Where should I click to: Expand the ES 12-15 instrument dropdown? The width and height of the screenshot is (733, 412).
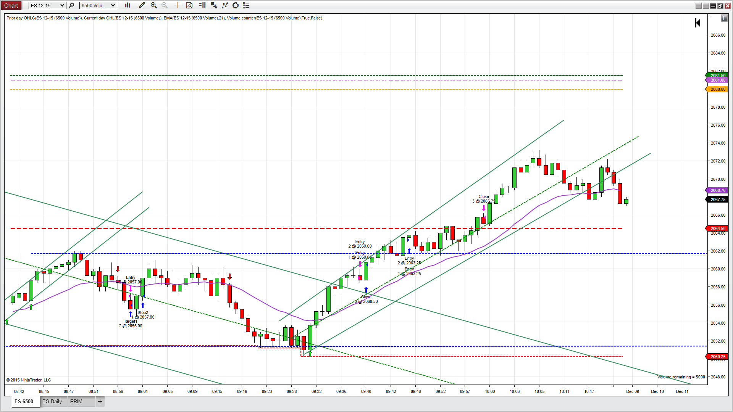62,5
